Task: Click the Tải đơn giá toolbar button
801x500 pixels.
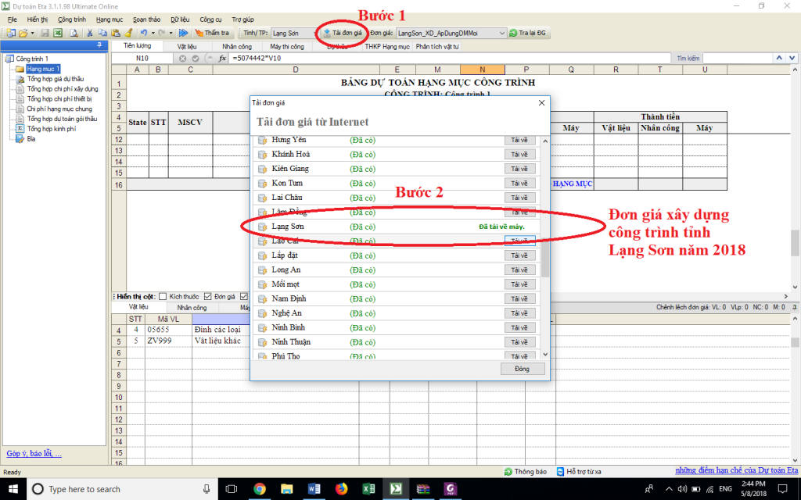Action: [x=342, y=34]
